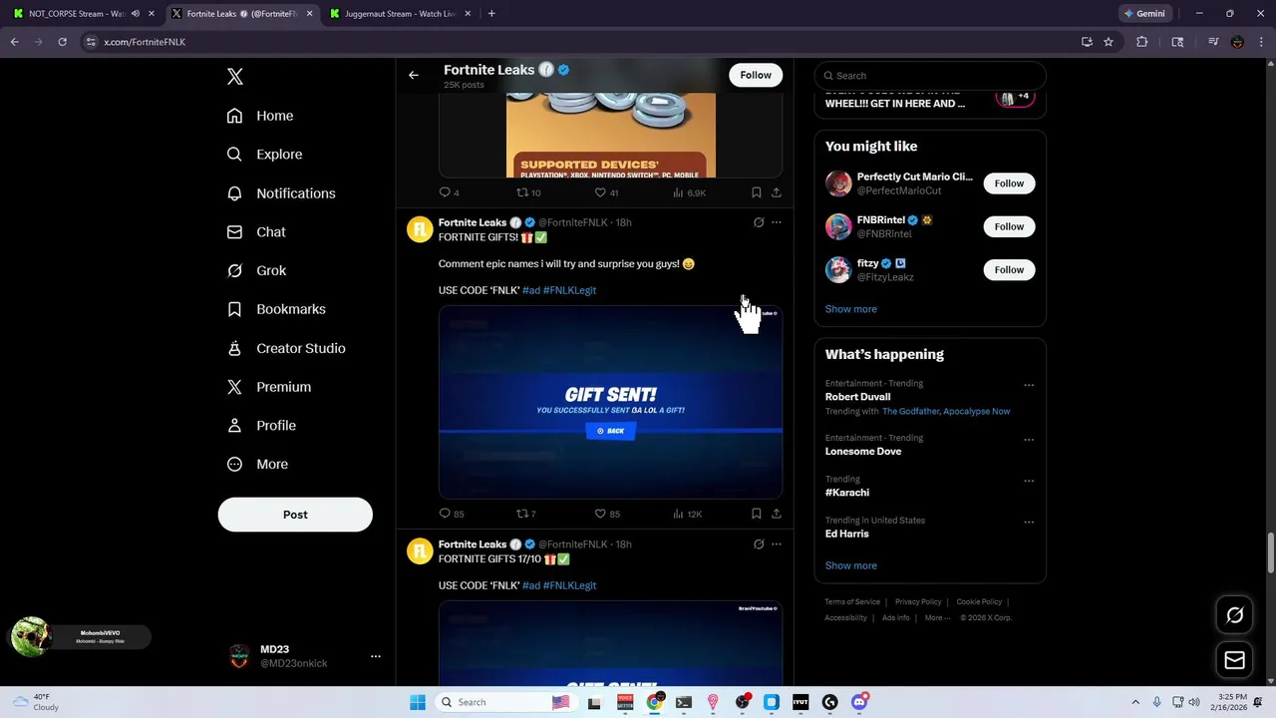
Task: Reply to FORTNITE GIFTS post with 85 comments
Action: pos(452,514)
